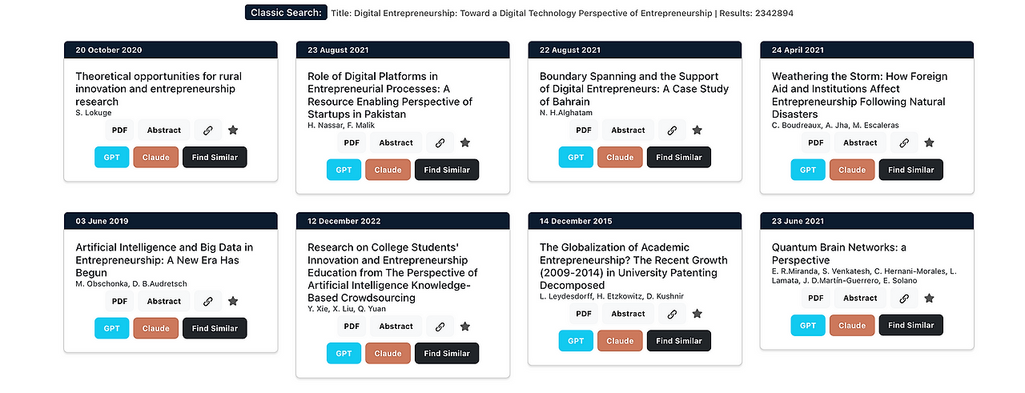Star the College Students' Innovation crowdsourcing paper
The height and width of the screenshot is (393, 1025).
pyautogui.click(x=465, y=327)
